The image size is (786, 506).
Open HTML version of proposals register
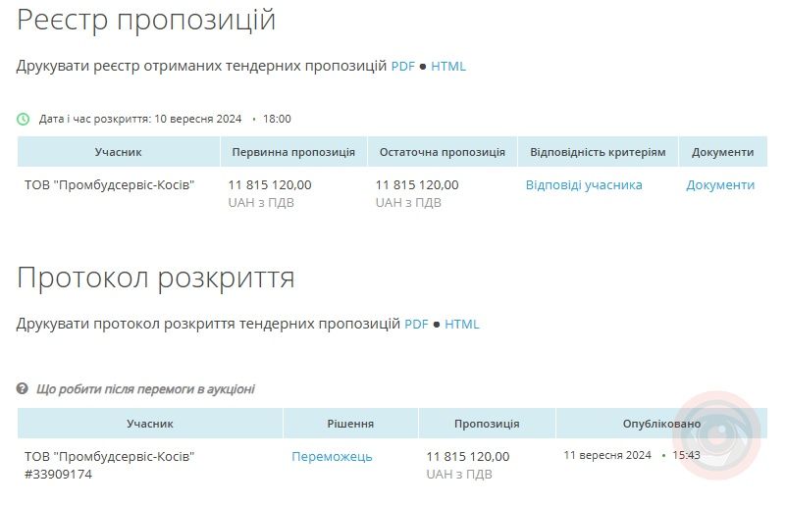click(448, 66)
